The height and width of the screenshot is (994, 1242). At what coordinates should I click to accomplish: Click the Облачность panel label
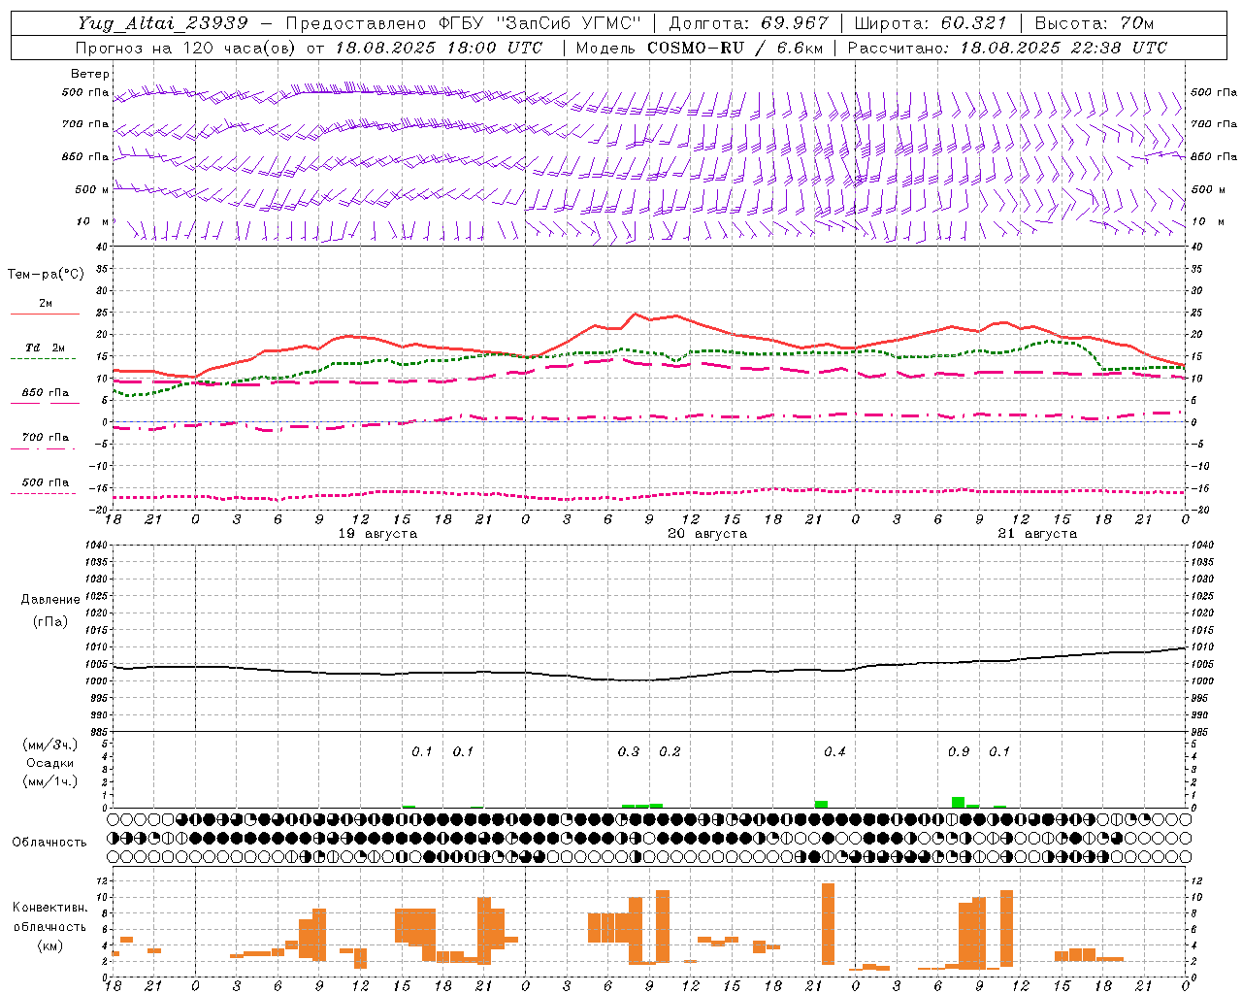pos(49,843)
